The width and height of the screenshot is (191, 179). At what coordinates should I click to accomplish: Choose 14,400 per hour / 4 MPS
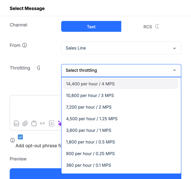[120, 84]
